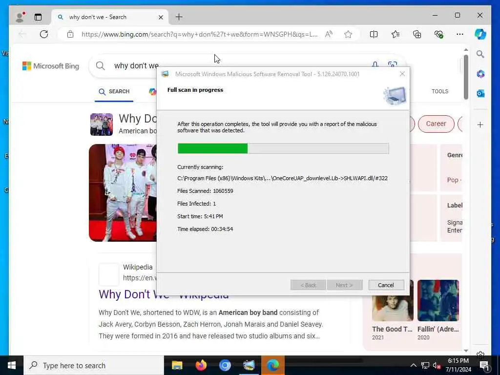View site information lock icon
500x375 pixels.
tap(70, 34)
